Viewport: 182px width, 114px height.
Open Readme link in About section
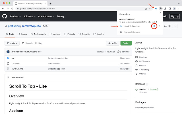(x=141, y=57)
